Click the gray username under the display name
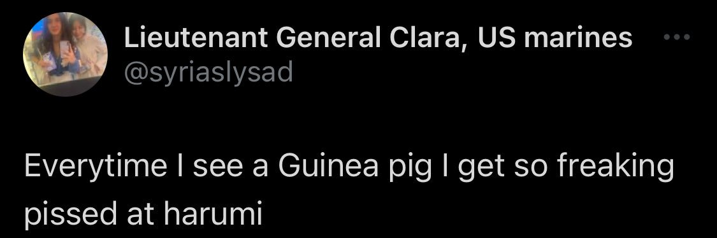This screenshot has height=238, width=717. [208, 72]
